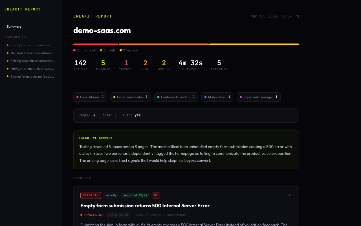Toggle the First-Time Visitor persona filter

point(130,97)
